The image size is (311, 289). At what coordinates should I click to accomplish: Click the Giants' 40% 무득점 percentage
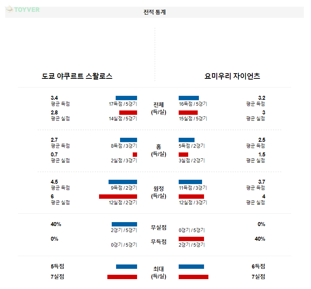click(260, 239)
